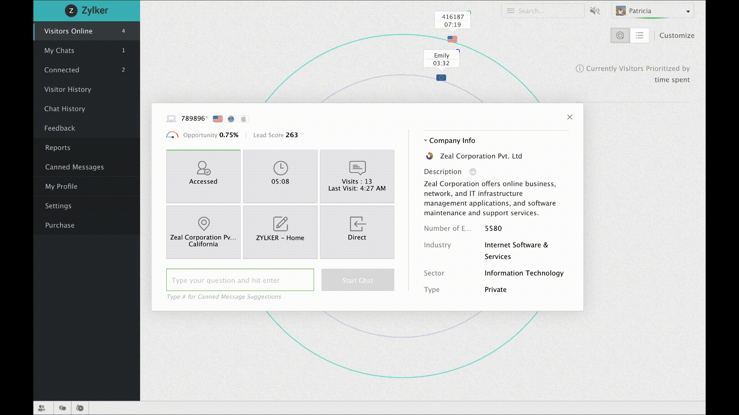Go to Canned Messages
This screenshot has width=739, height=415.
74,167
